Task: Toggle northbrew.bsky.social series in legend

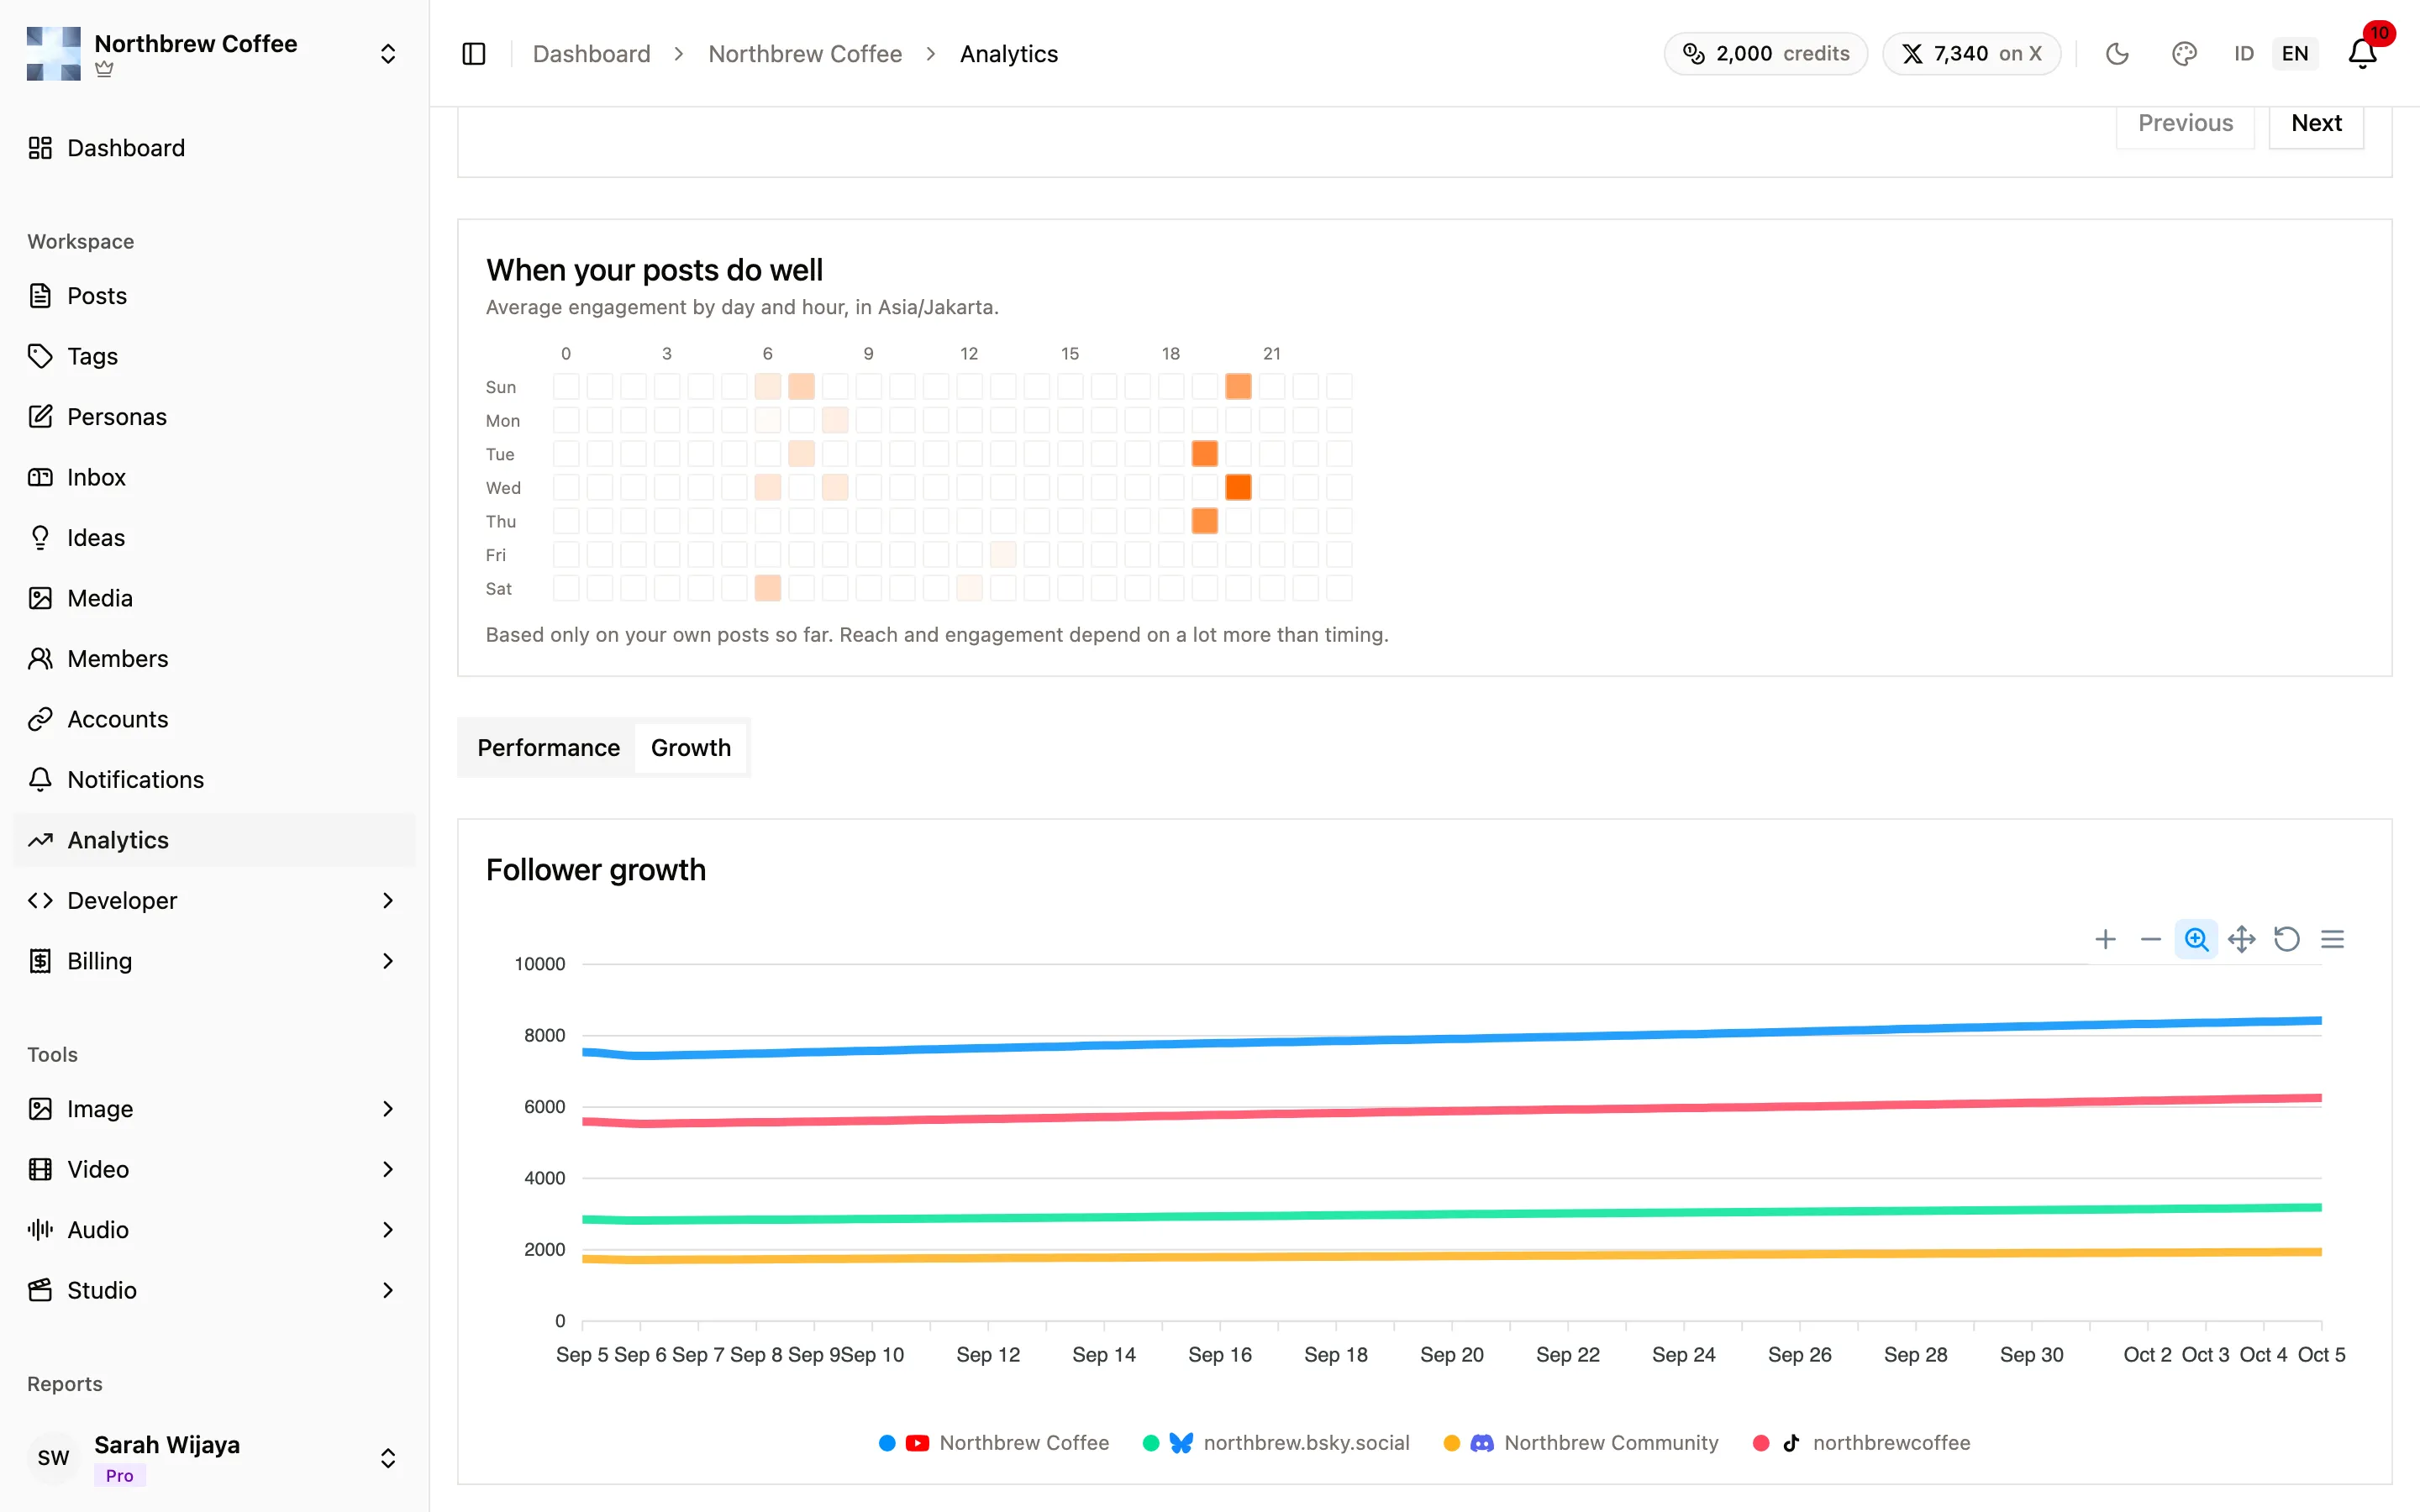Action: pos(1276,1443)
